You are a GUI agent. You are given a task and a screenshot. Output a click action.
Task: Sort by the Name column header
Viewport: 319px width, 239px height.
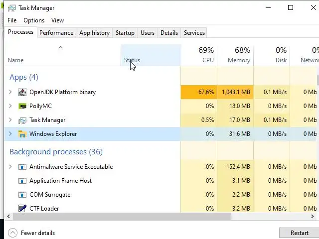pos(62,55)
